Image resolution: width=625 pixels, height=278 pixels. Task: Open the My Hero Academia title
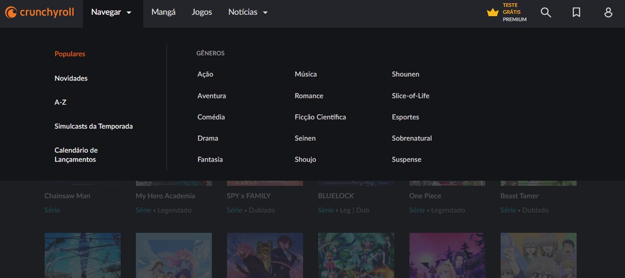[x=166, y=196]
